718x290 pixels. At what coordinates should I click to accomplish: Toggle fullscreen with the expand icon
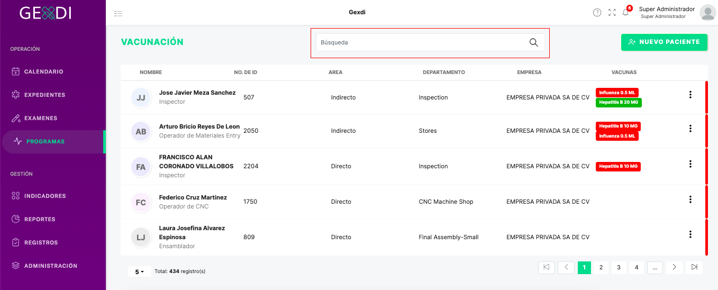[x=612, y=13]
